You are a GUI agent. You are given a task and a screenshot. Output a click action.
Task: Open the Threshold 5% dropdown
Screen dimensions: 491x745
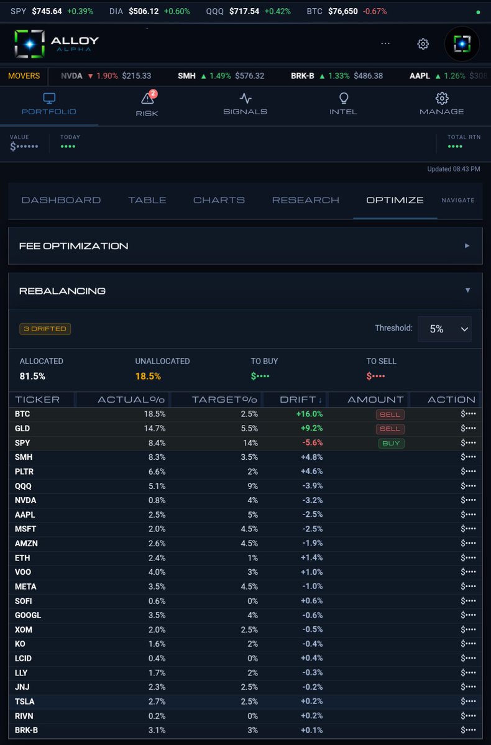click(444, 329)
